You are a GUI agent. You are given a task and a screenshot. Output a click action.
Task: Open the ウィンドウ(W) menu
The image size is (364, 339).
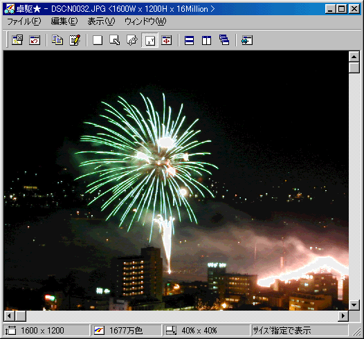pos(145,21)
